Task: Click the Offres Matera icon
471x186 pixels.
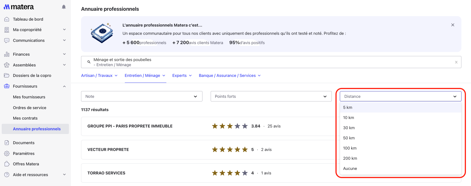Action: click(x=7, y=164)
